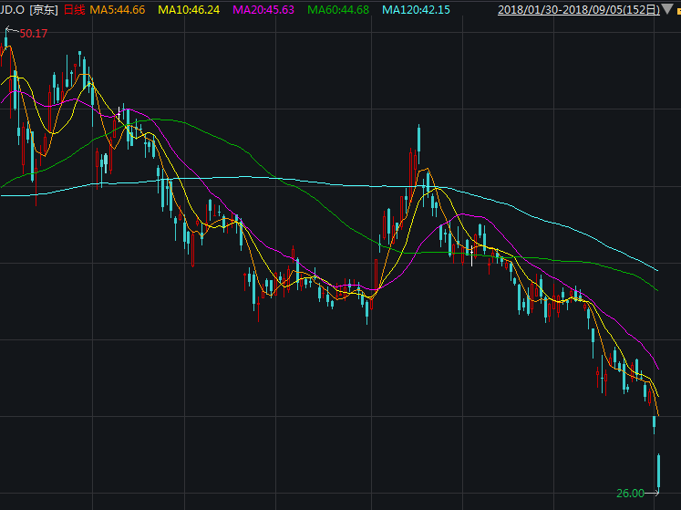Click the arrow pointing at the 50.17 high
This screenshot has height=510, width=681.
pyautogui.click(x=12, y=32)
